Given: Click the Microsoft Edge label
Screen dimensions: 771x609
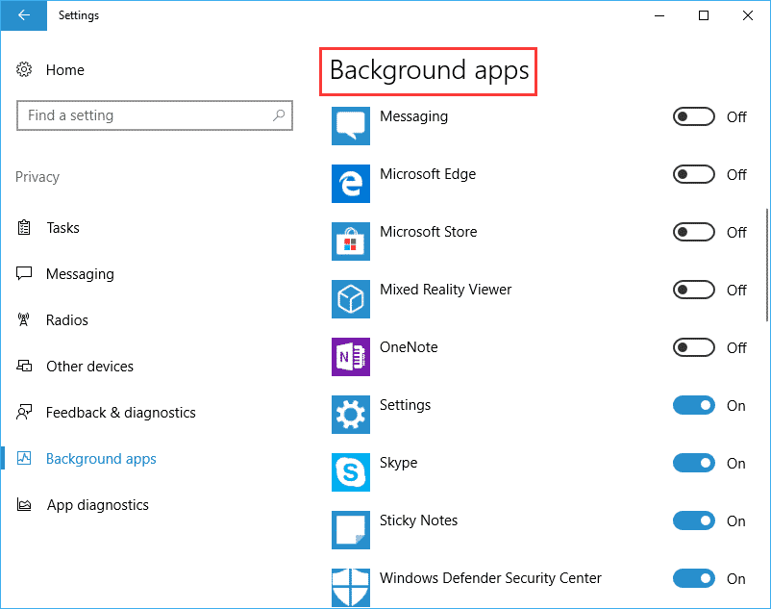Looking at the screenshot, I should (x=428, y=174).
